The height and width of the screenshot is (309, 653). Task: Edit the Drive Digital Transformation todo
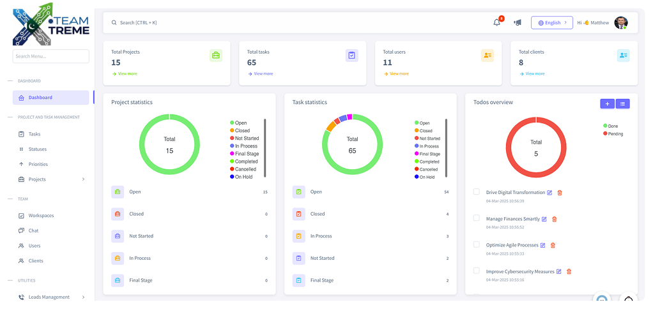[549, 192]
